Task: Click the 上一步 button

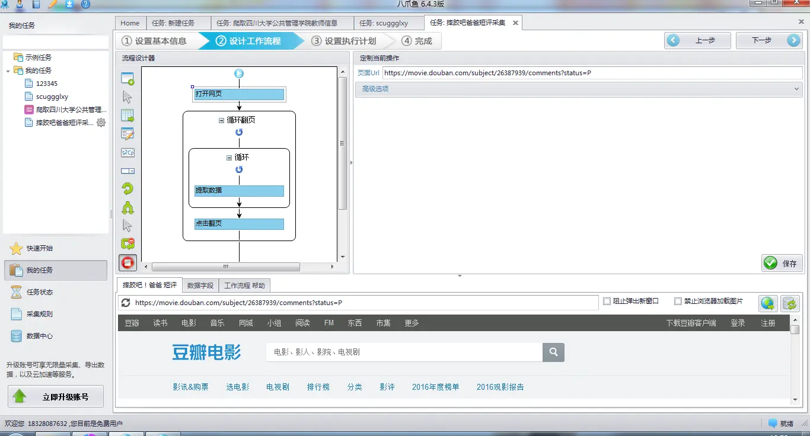Action: pos(698,40)
